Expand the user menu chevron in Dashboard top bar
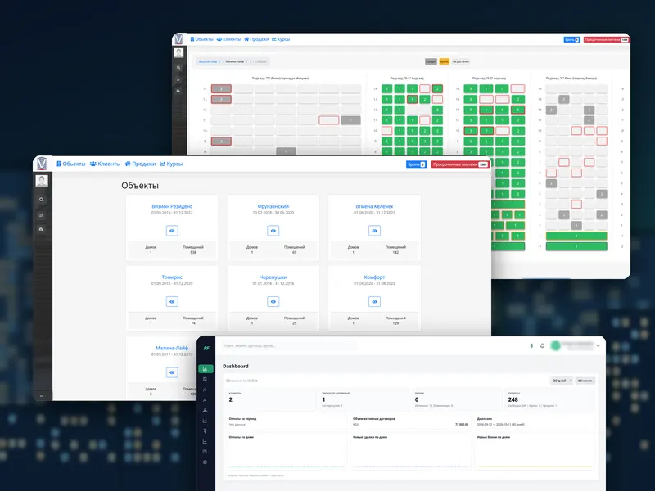Image resolution: width=655 pixels, height=491 pixels. click(599, 345)
